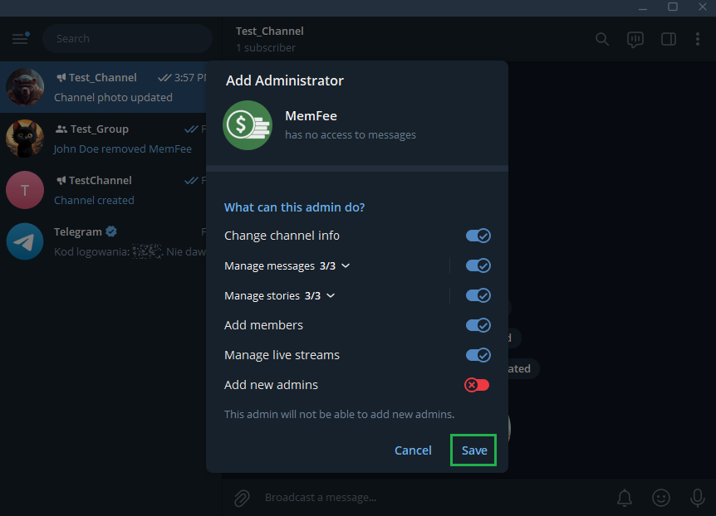Expand Manage stories 3/3 chevron
Image resolution: width=716 pixels, height=516 pixels.
point(331,295)
